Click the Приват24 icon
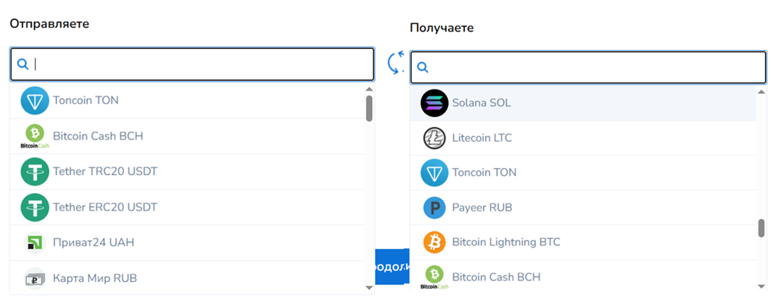 35,243
